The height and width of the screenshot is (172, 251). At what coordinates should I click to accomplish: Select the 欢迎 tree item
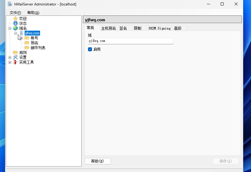tap(23, 19)
